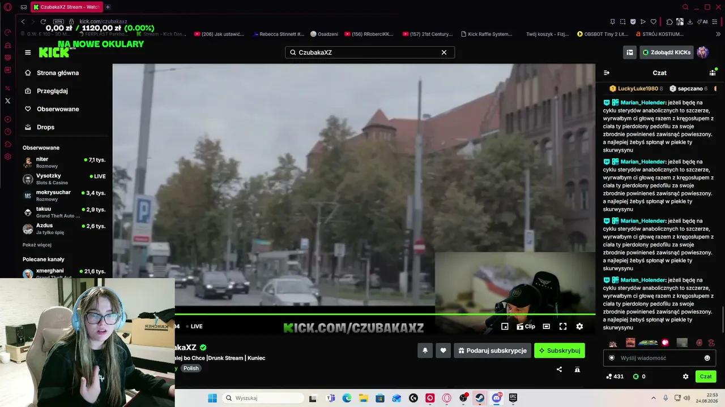This screenshot has width=725, height=407.
Task: Open Discord from the taskbar
Action: (x=496, y=398)
